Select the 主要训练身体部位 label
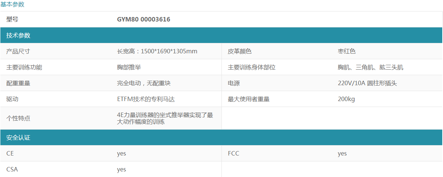Image resolution: width=443 pixels, height=177 pixels. click(252, 67)
